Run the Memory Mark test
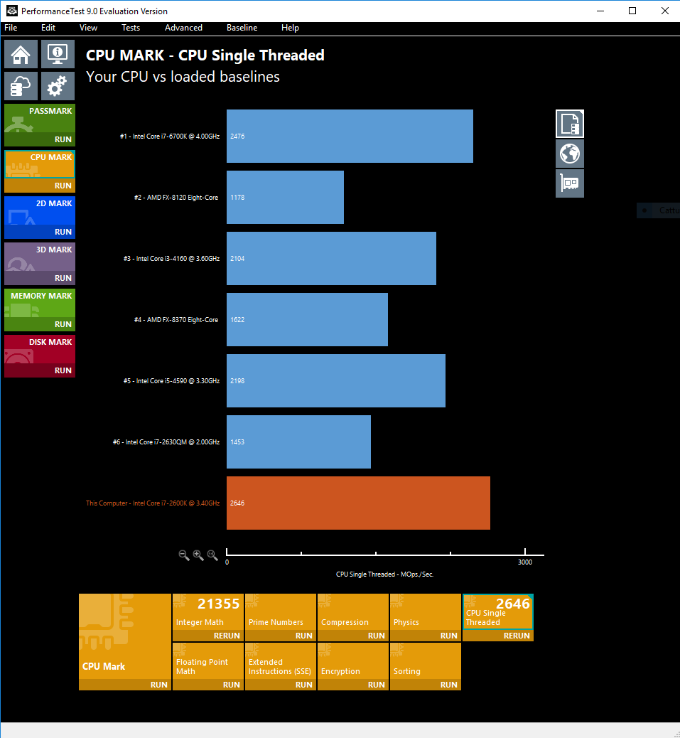The width and height of the screenshot is (680, 738). pos(40,323)
